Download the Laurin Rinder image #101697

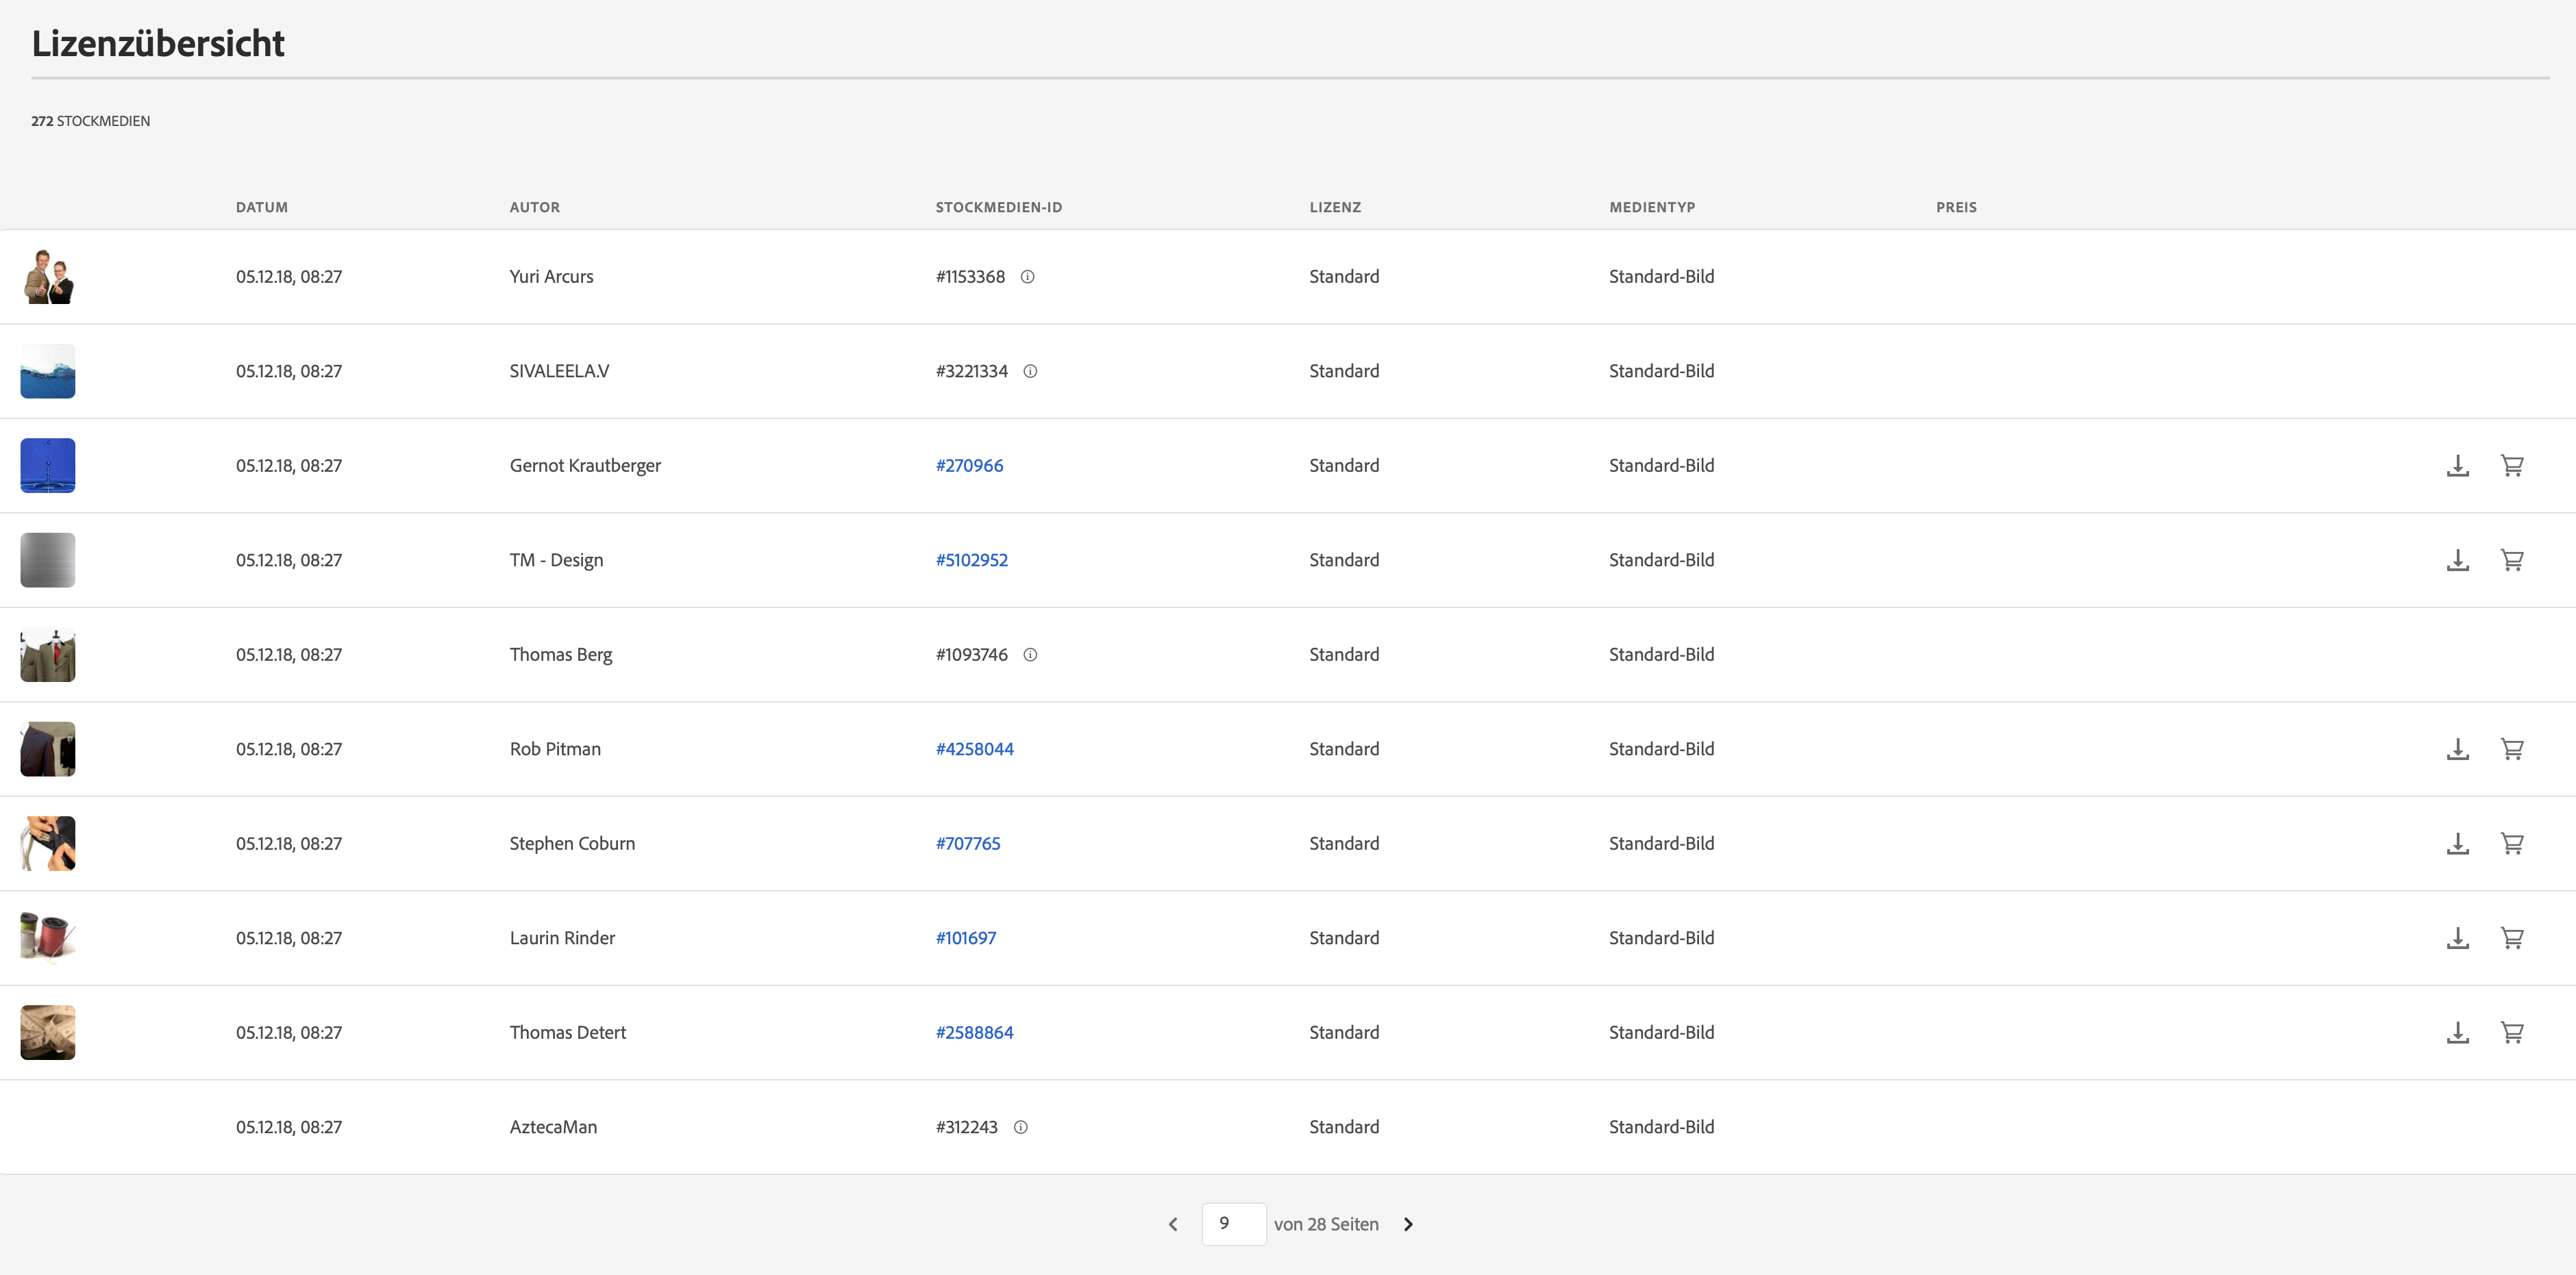coord(2457,938)
